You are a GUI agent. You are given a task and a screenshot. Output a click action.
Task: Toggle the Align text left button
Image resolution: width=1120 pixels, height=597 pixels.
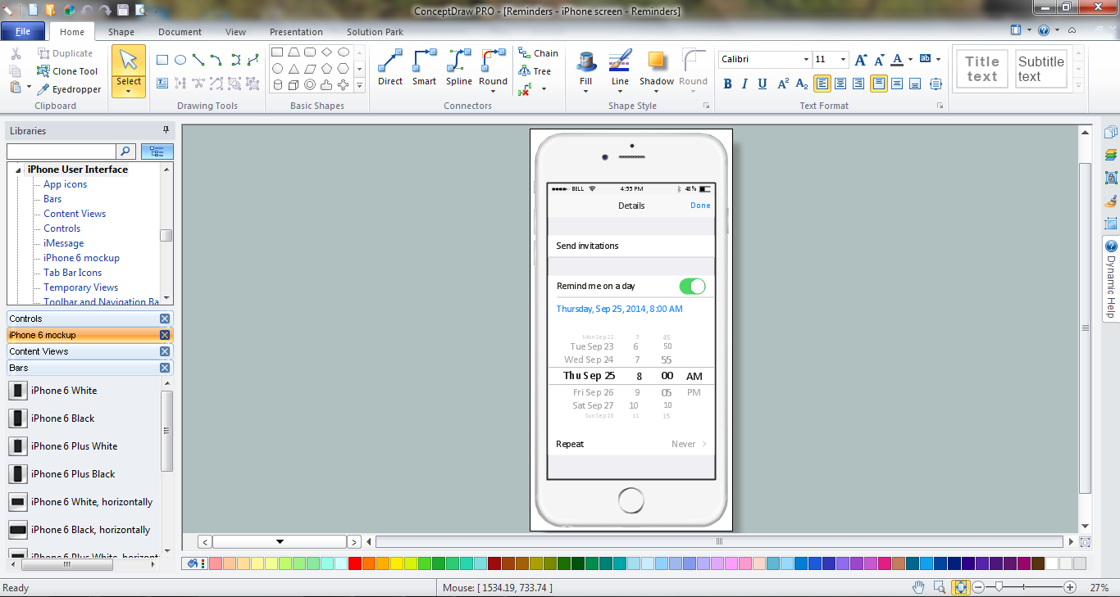(822, 84)
